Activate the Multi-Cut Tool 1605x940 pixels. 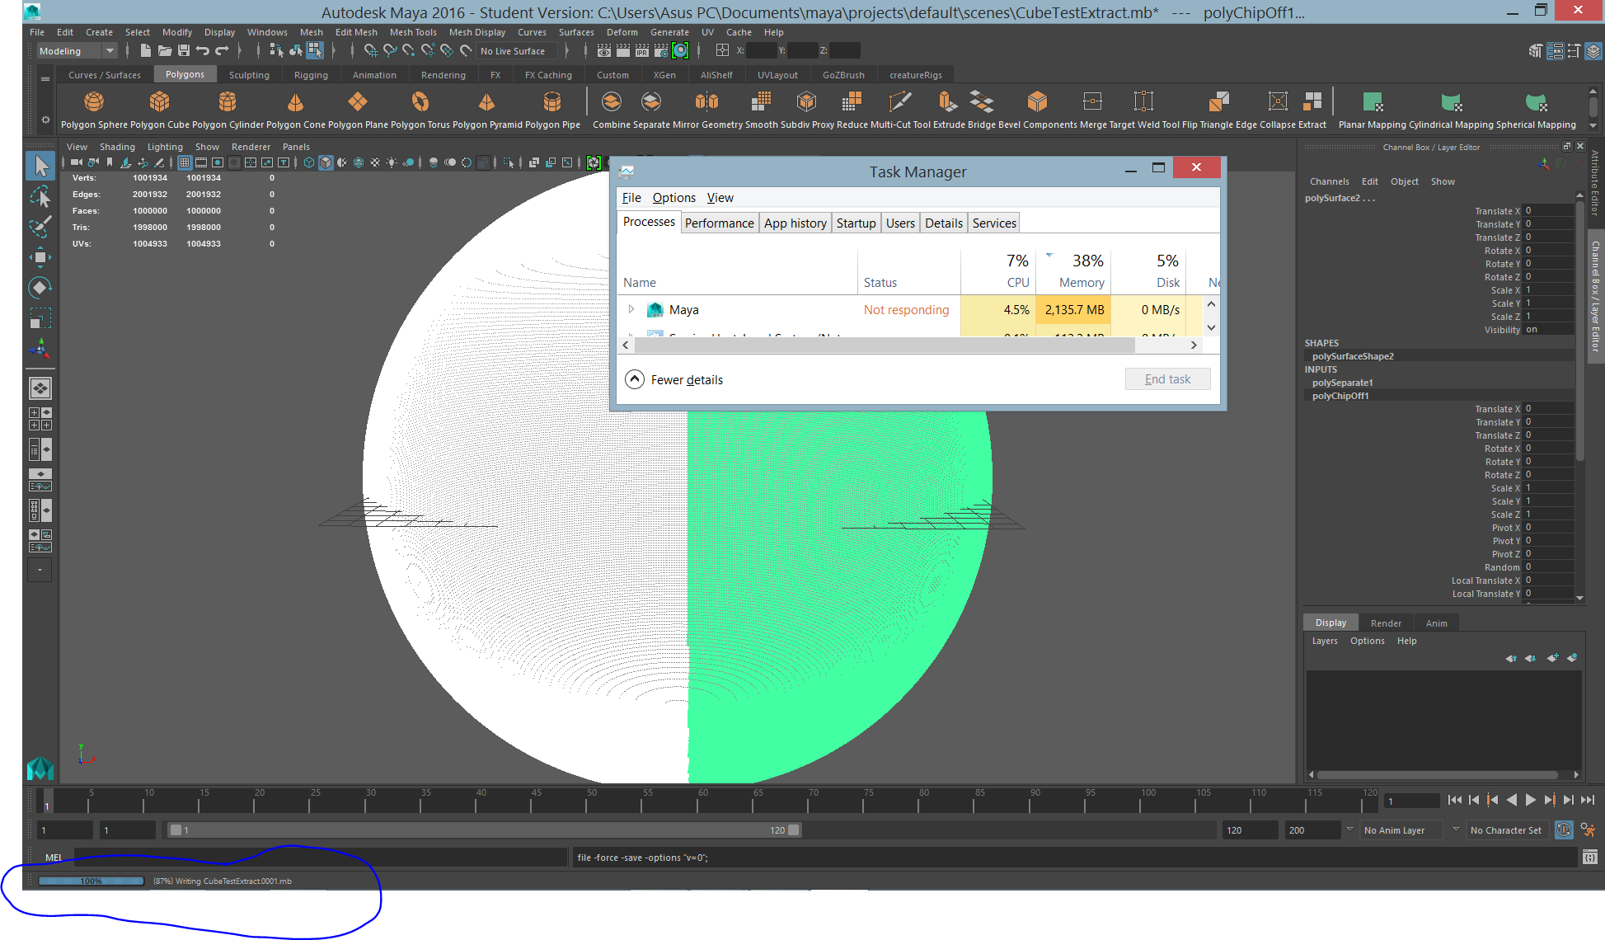(900, 102)
